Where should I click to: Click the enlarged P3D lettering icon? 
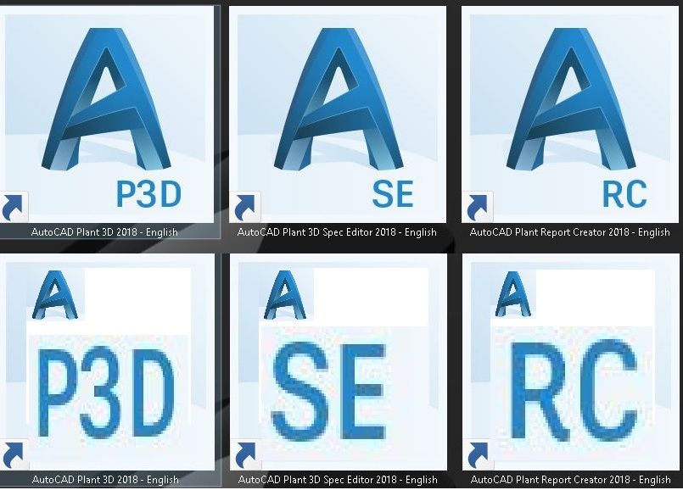(x=107, y=392)
